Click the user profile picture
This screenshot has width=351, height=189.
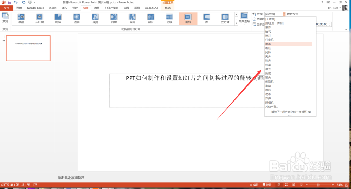coord(345,8)
